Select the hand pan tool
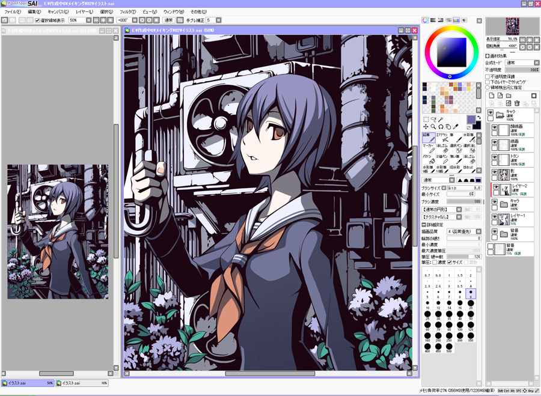 (x=448, y=127)
